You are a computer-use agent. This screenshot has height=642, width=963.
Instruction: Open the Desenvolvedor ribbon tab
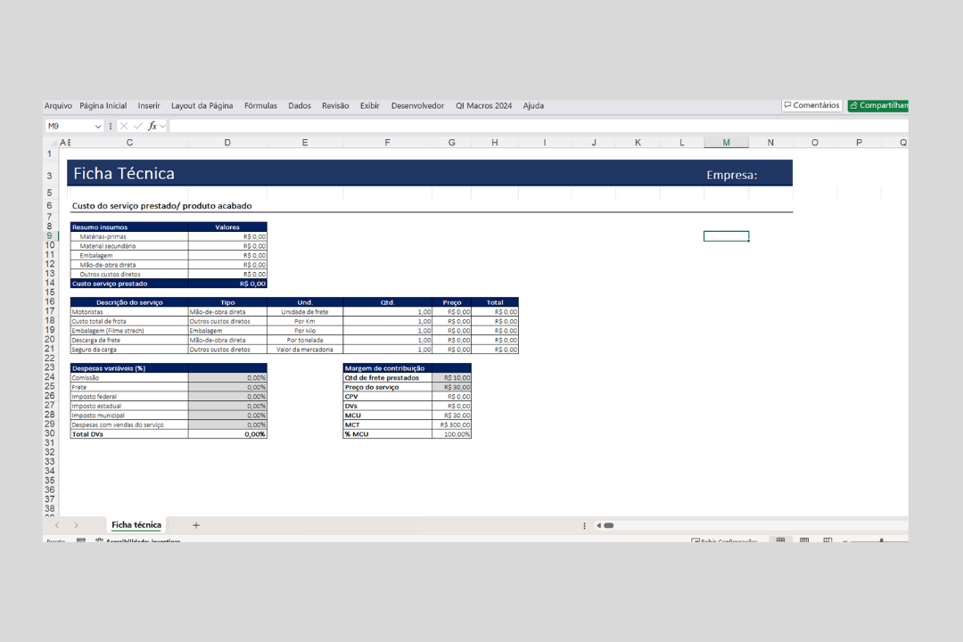417,105
